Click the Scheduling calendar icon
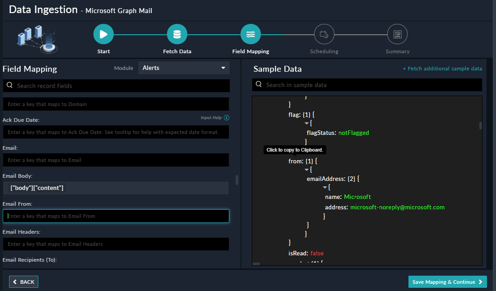The image size is (496, 291). (x=324, y=34)
